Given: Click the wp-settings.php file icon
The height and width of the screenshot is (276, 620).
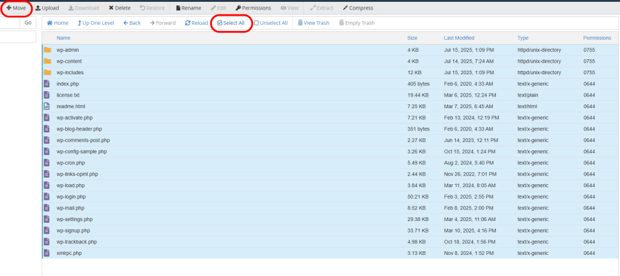Looking at the screenshot, I should tap(47, 219).
